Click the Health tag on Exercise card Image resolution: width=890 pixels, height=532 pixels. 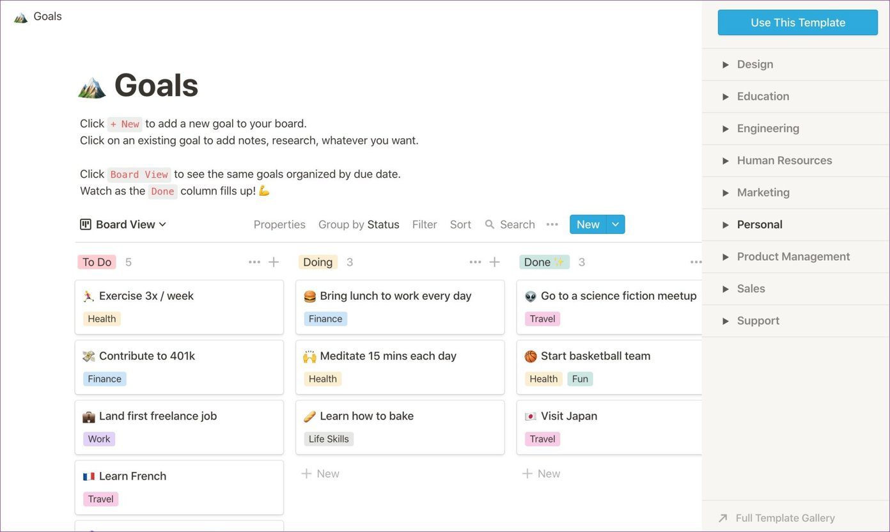pos(102,319)
